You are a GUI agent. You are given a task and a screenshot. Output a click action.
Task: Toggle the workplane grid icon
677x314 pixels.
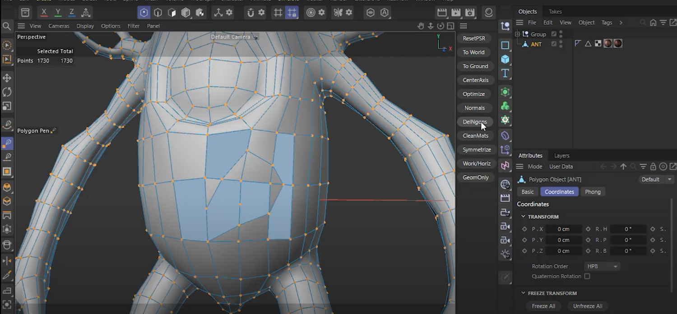pos(278,13)
